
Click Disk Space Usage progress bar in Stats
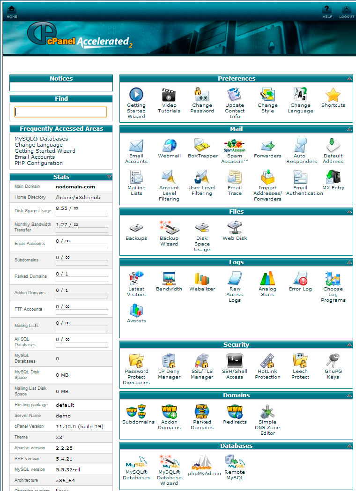(82, 214)
